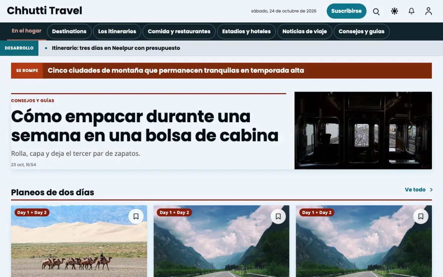Go to Chhutti Travel home logo

(x=45, y=11)
